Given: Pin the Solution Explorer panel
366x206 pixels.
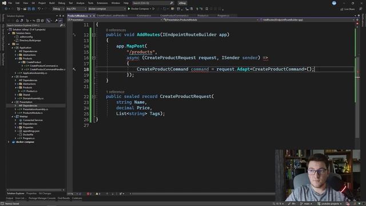Looking at the screenshot, I should [x=60, y=16].
